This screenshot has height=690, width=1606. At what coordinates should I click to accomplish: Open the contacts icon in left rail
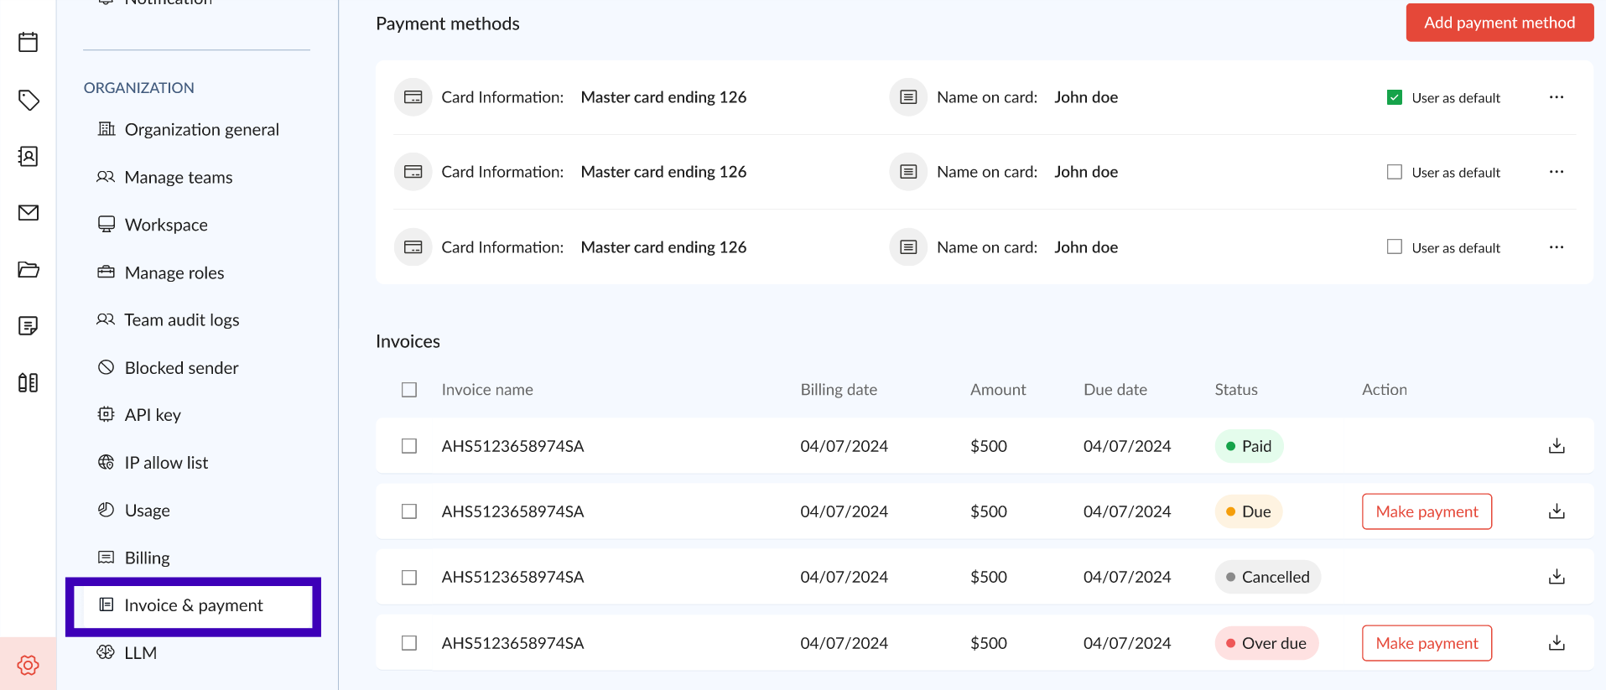pyautogui.click(x=29, y=157)
